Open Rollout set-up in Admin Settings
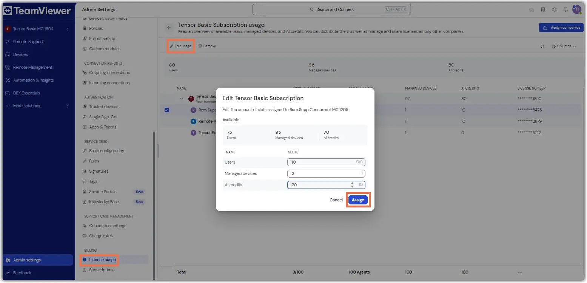Viewport: 587px width, 283px height. click(x=102, y=39)
